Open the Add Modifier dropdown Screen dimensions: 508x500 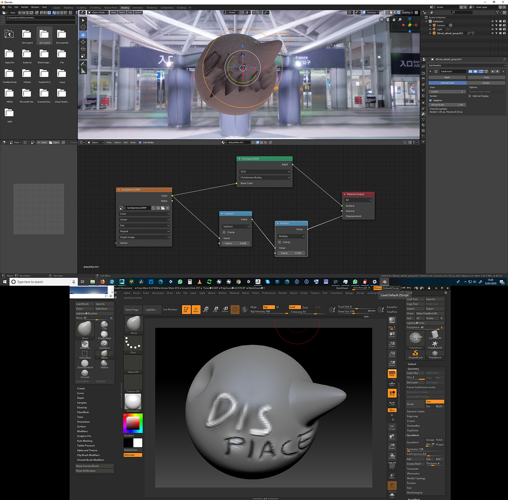466,65
